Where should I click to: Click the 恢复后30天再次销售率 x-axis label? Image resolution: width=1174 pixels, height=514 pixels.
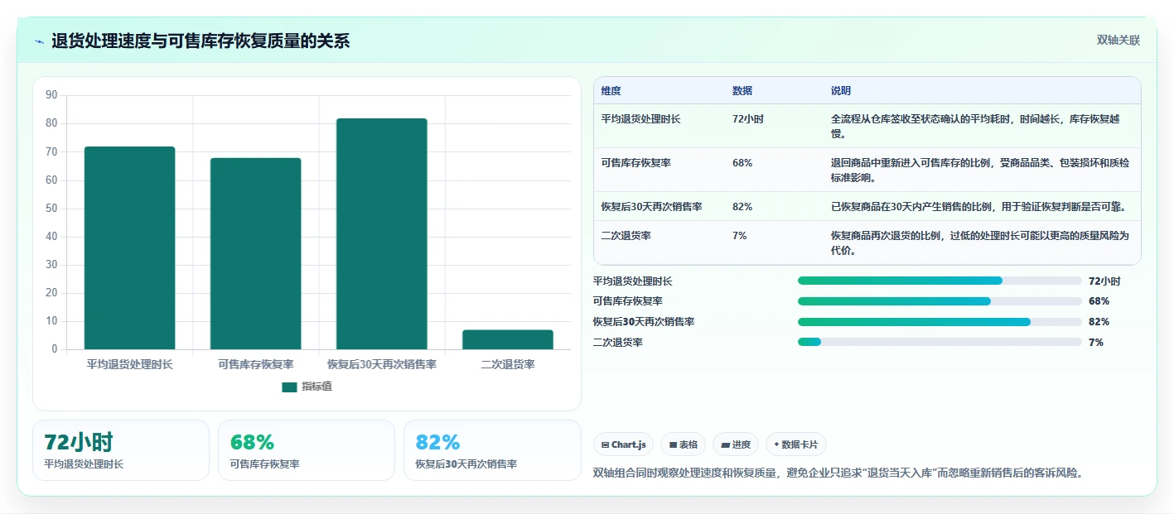(x=381, y=364)
